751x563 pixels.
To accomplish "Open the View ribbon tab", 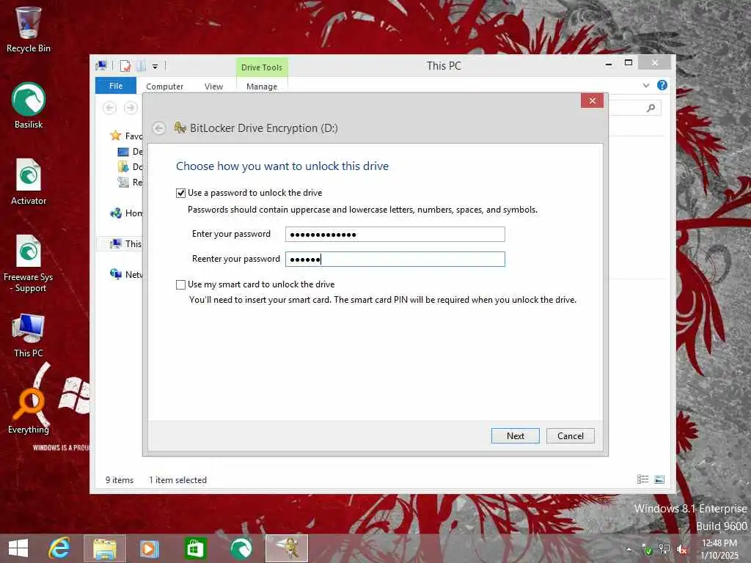I will tap(213, 87).
